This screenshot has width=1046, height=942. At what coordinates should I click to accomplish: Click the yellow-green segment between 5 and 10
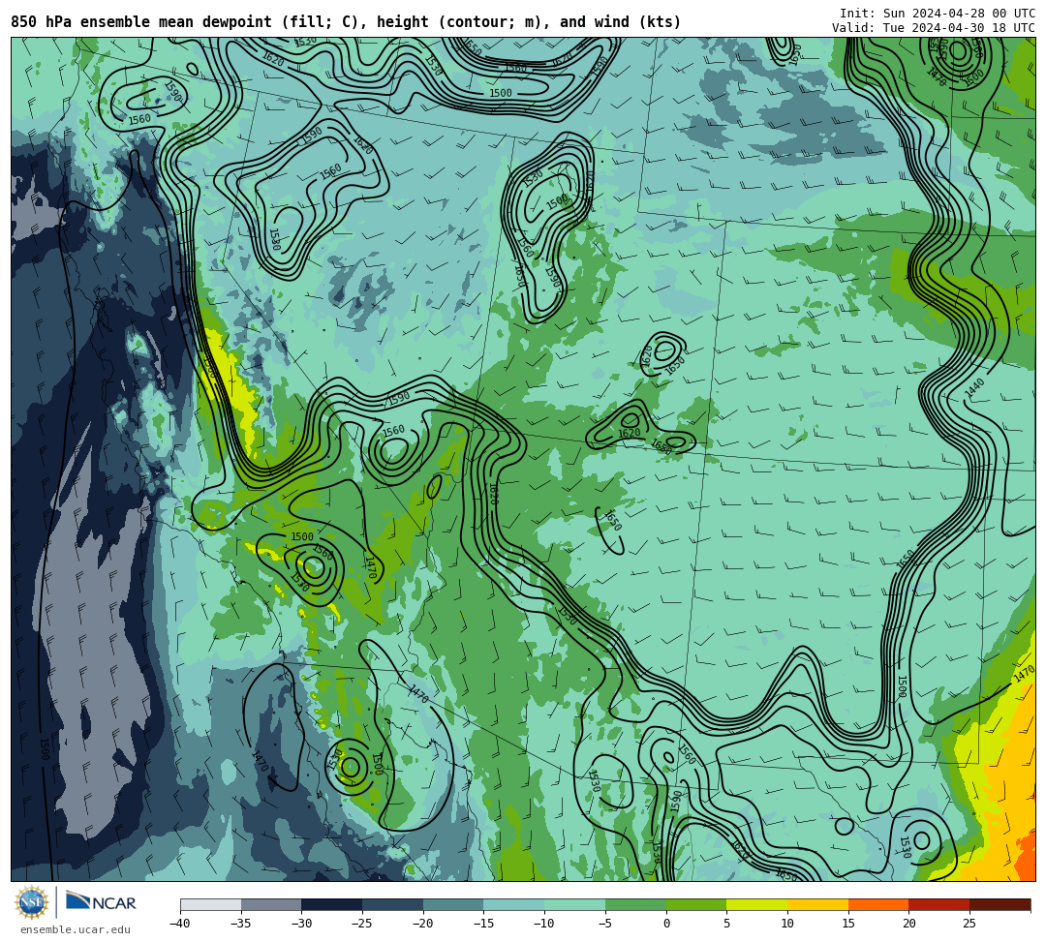(757, 904)
